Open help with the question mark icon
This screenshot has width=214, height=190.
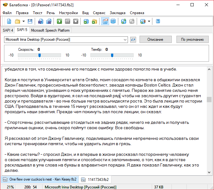[x=158, y=21]
